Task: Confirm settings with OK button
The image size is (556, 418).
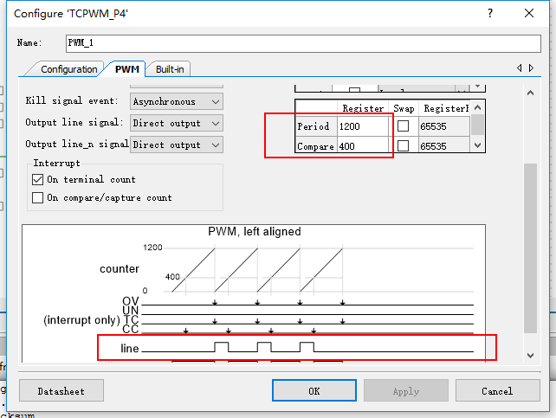Action: (314, 391)
